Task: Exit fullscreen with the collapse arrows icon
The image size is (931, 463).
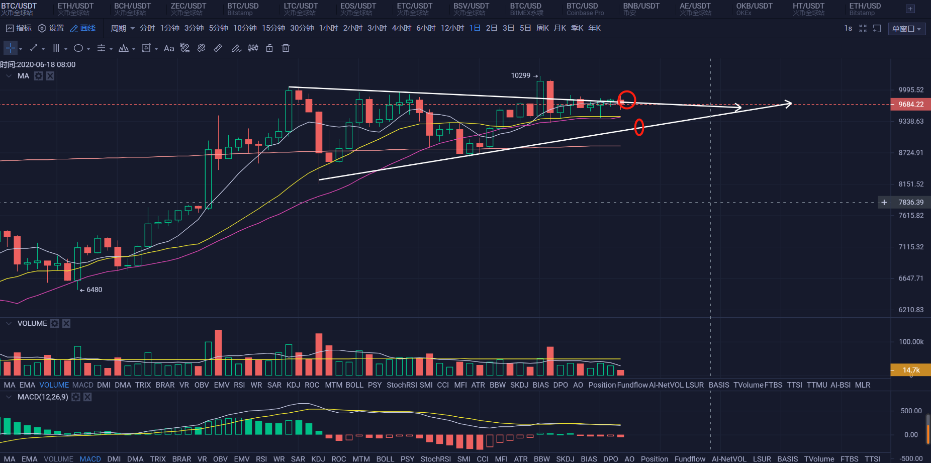Action: pyautogui.click(x=863, y=29)
